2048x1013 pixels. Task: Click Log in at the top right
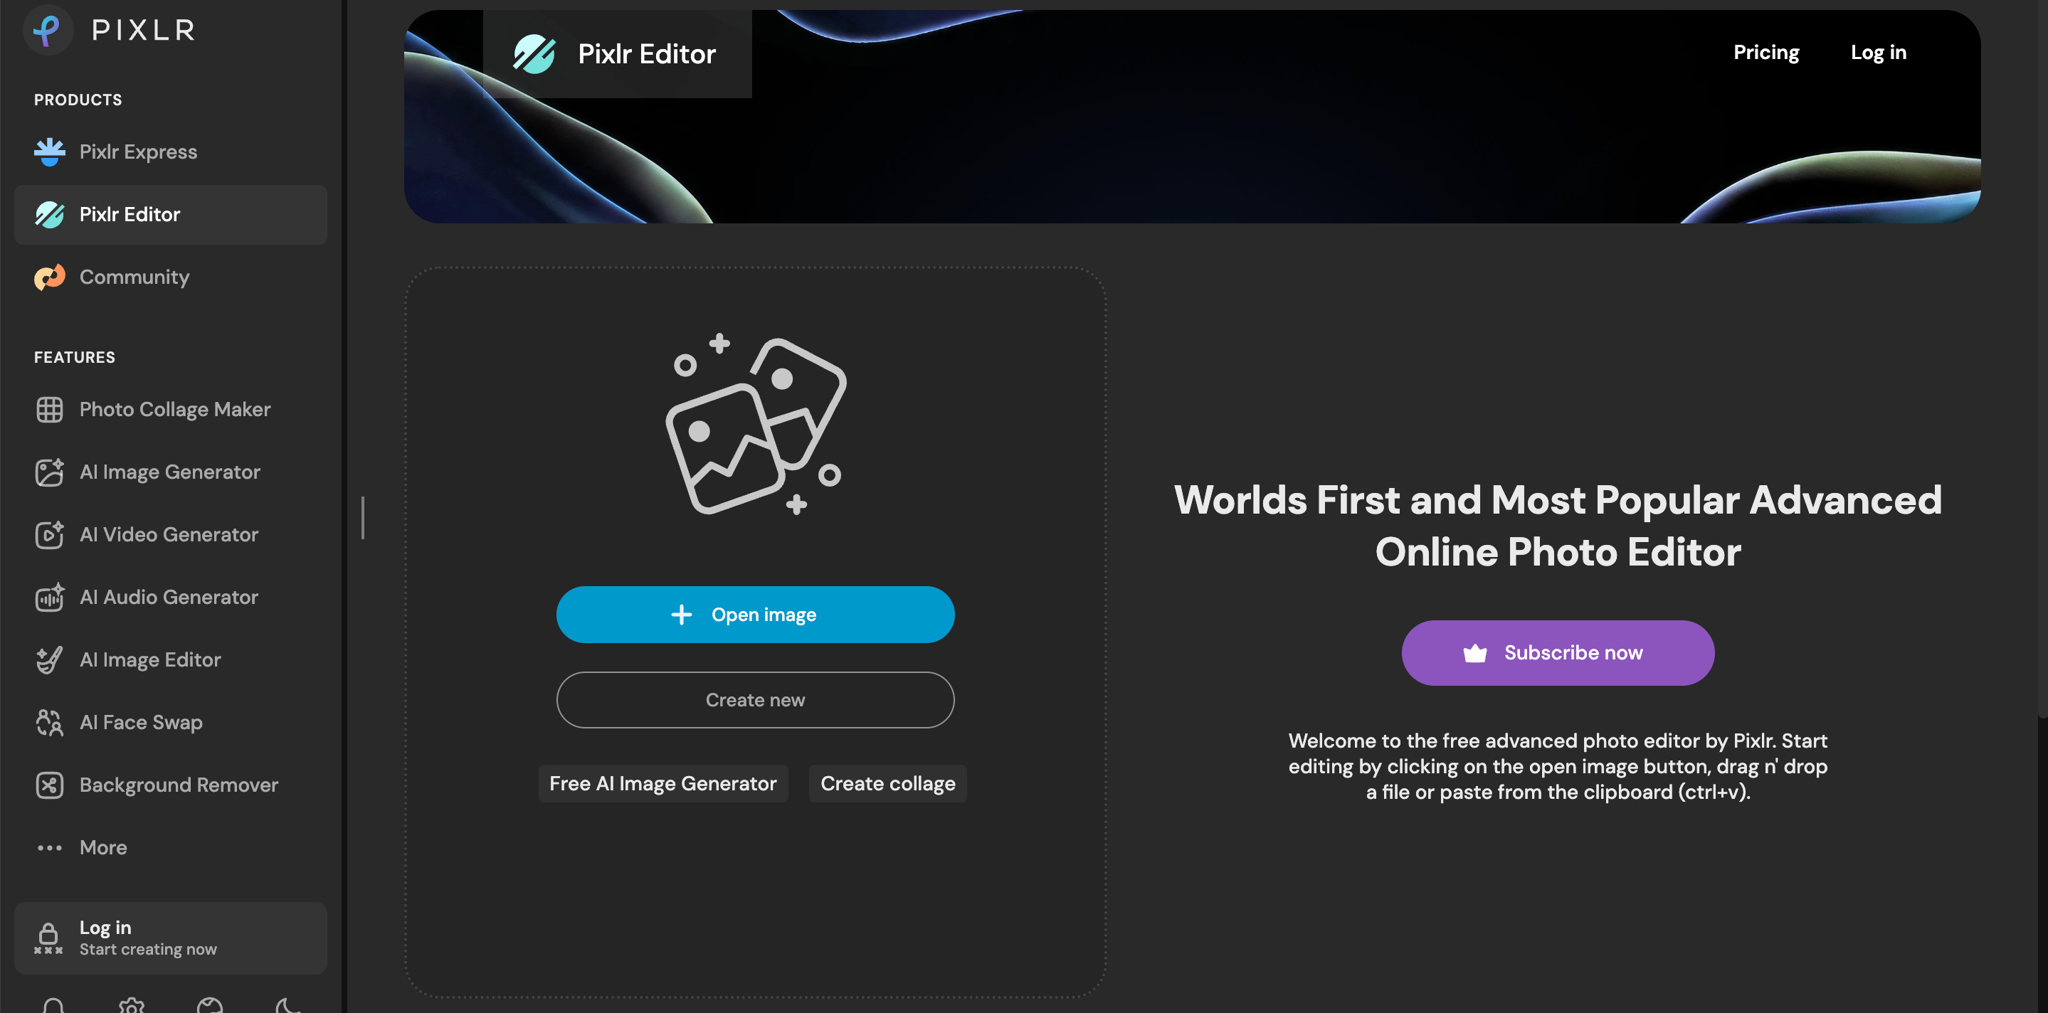(x=1878, y=53)
